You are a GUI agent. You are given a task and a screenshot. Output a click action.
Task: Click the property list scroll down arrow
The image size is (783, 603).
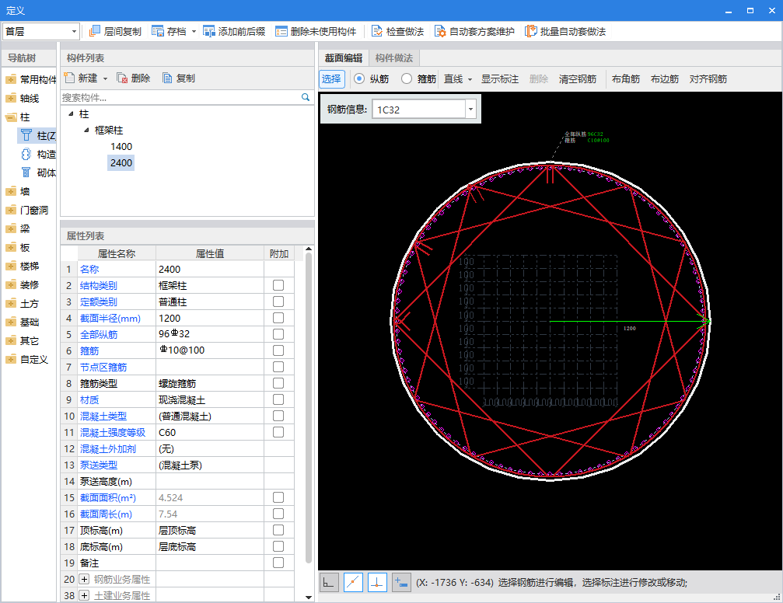point(309,597)
